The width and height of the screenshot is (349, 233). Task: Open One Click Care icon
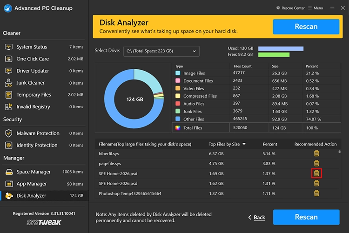[x=8, y=59]
